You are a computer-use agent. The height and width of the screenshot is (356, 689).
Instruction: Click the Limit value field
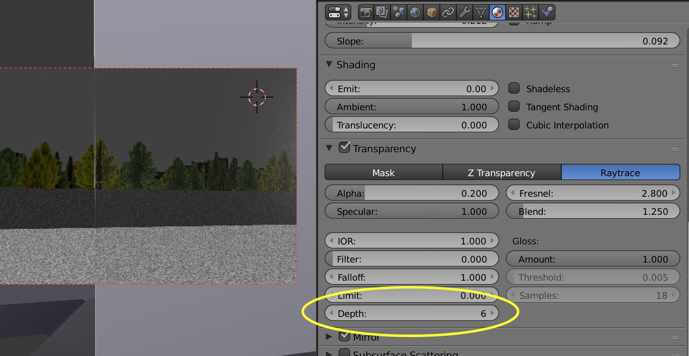[411, 295]
